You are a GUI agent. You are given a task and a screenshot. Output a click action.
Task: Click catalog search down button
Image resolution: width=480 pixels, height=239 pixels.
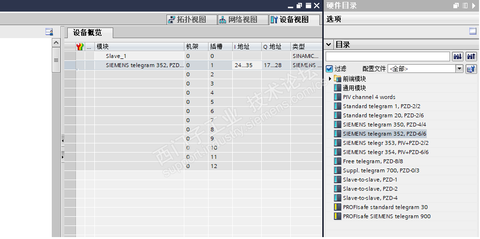(458, 56)
